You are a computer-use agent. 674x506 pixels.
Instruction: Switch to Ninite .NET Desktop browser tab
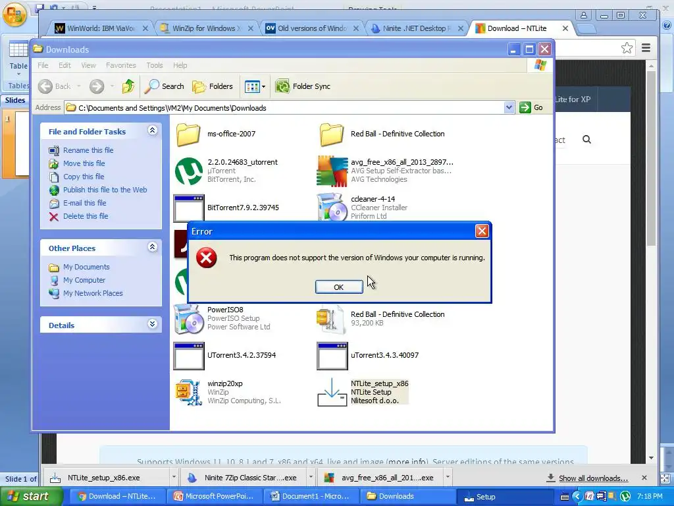(x=417, y=28)
